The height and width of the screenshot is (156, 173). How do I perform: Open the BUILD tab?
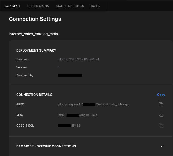(96, 6)
